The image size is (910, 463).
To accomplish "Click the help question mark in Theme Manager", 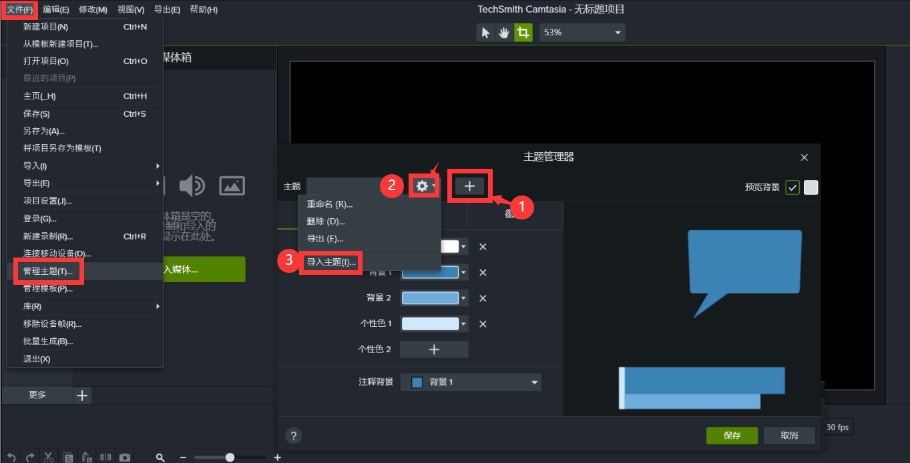I will (x=294, y=436).
